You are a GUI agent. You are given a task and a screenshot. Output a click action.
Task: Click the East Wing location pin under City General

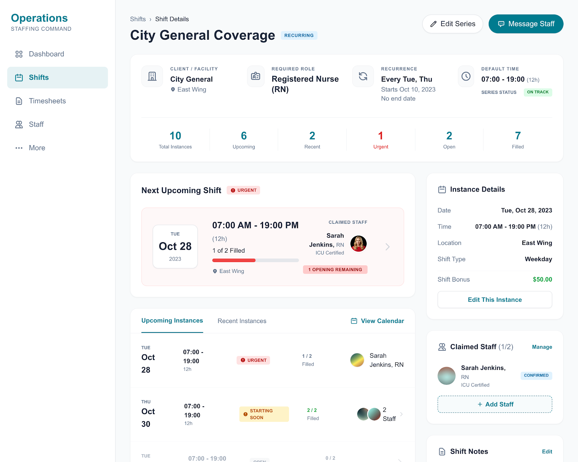click(x=173, y=90)
